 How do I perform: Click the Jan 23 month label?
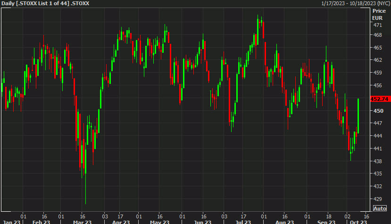tap(11, 222)
